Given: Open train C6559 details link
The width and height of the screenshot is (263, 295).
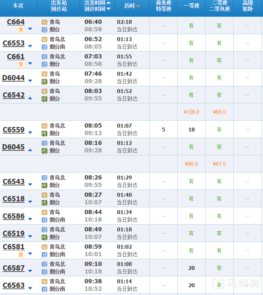Looking at the screenshot, I should click(14, 130).
